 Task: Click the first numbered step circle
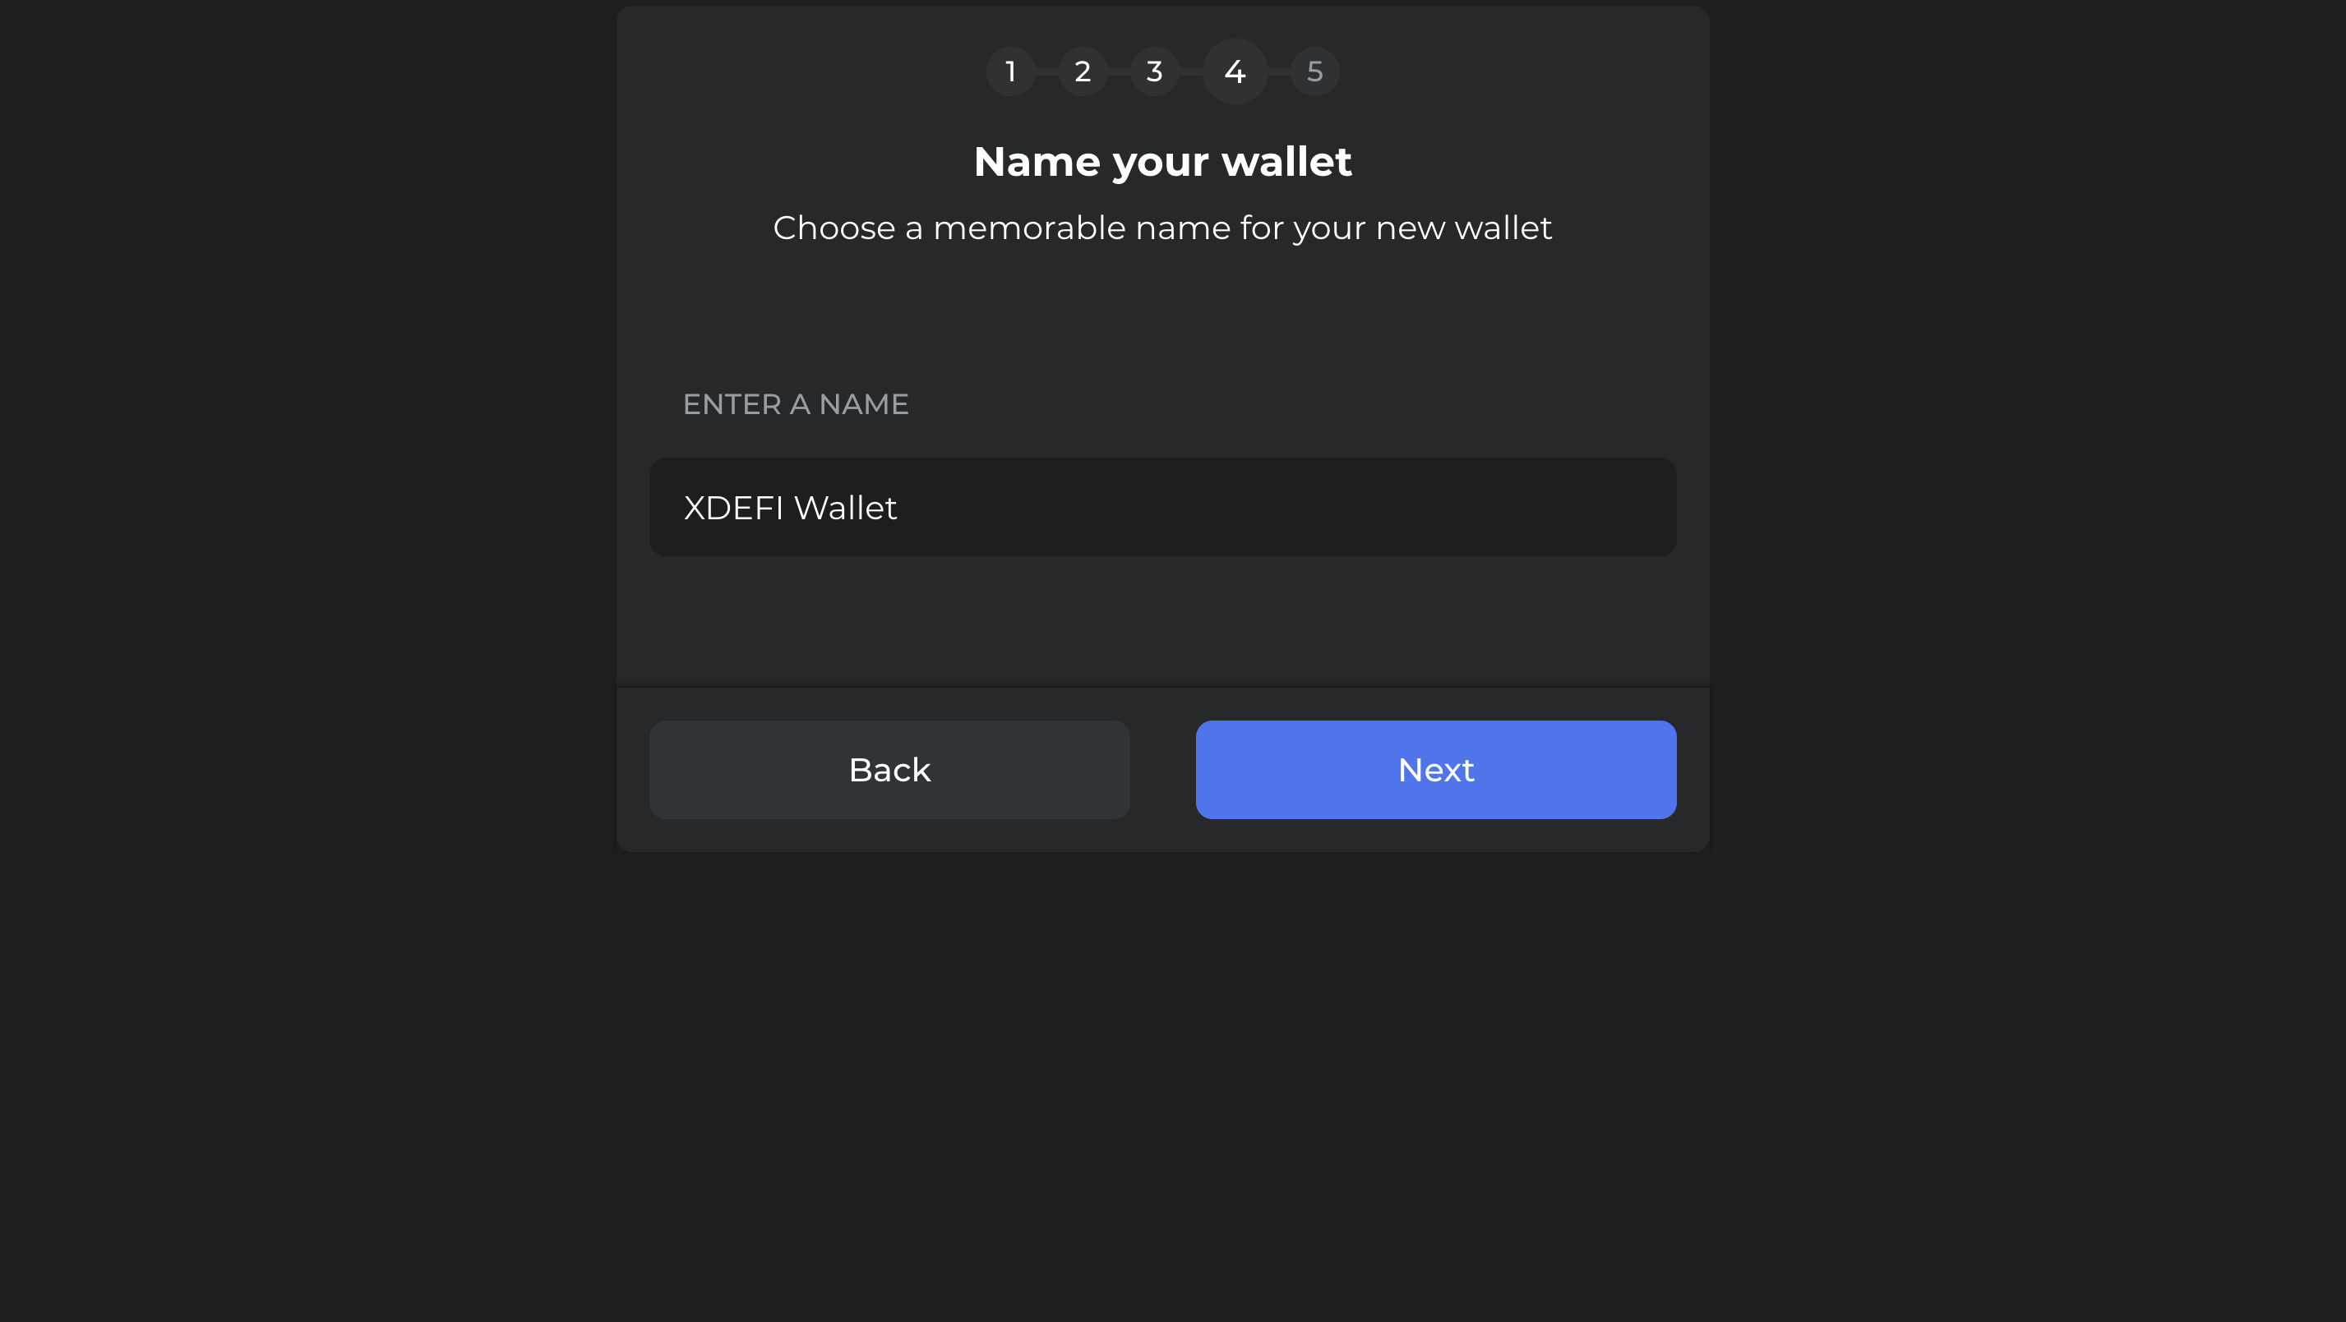click(1010, 71)
